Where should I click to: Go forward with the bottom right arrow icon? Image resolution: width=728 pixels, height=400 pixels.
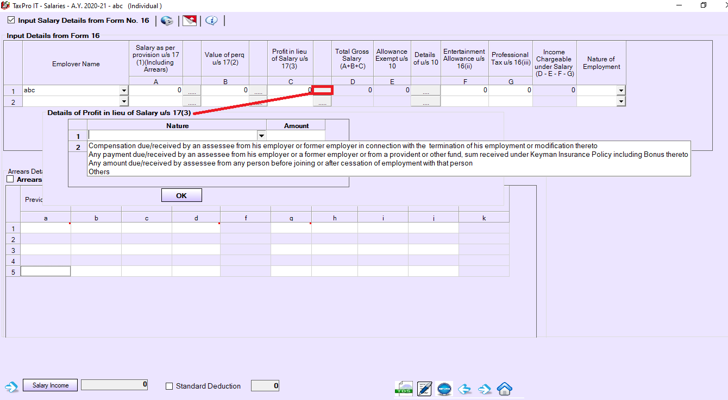click(x=485, y=389)
